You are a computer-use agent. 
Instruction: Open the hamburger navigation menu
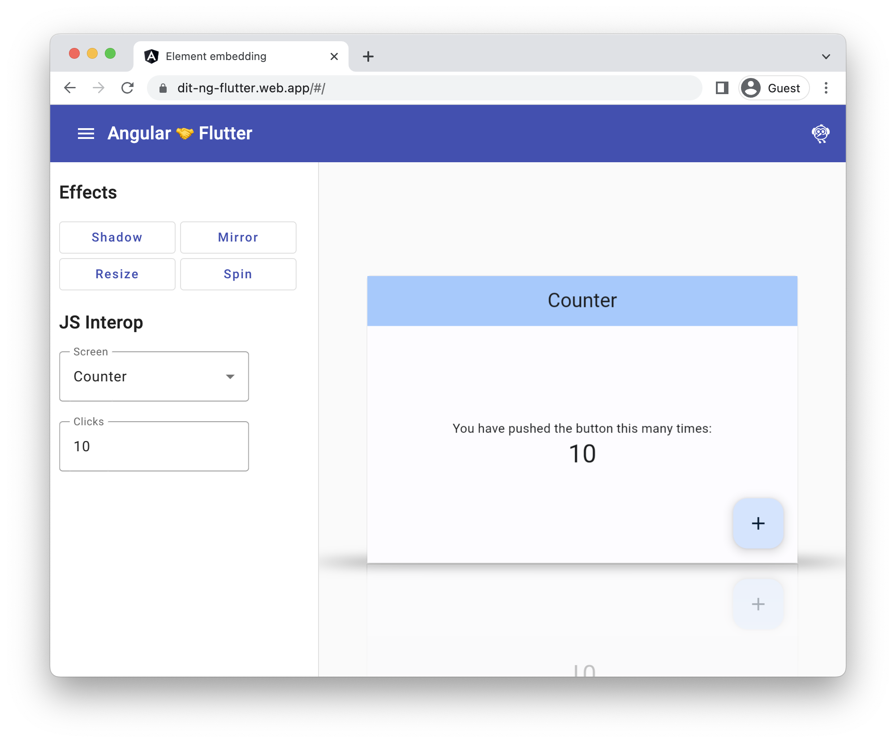click(x=86, y=134)
